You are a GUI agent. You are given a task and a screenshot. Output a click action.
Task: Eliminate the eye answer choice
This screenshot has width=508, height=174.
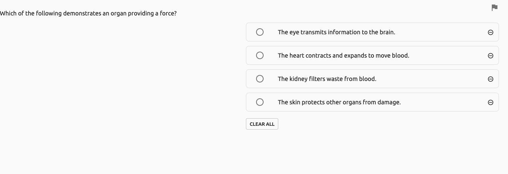pyautogui.click(x=490, y=32)
